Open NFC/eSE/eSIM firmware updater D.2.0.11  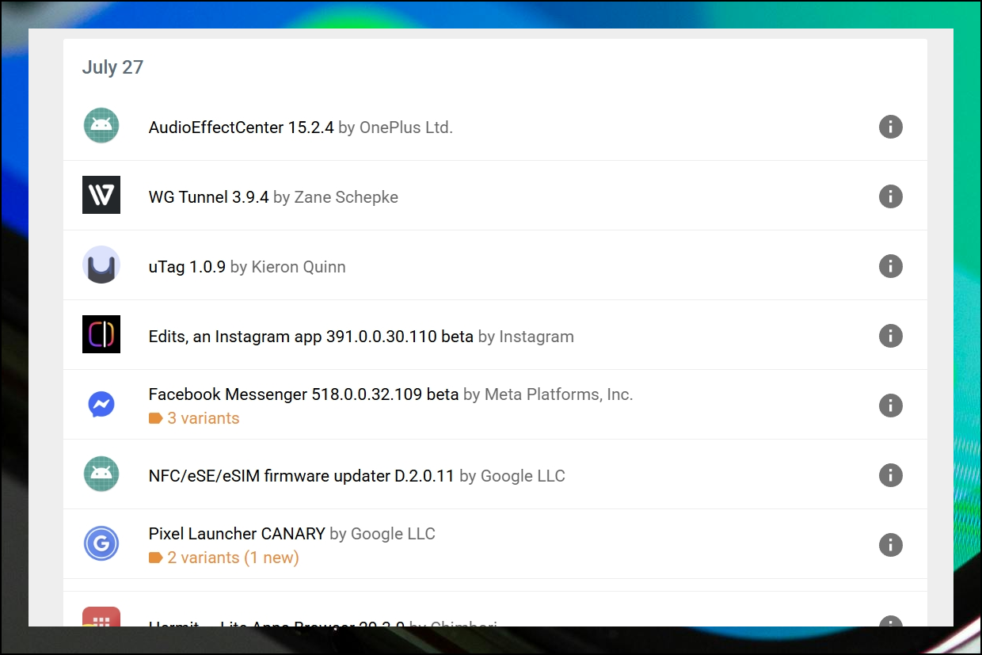tap(302, 476)
